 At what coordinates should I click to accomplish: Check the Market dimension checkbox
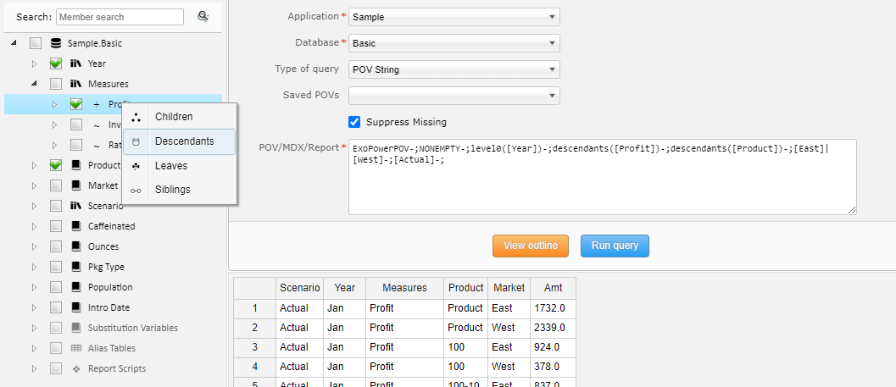[x=56, y=185]
